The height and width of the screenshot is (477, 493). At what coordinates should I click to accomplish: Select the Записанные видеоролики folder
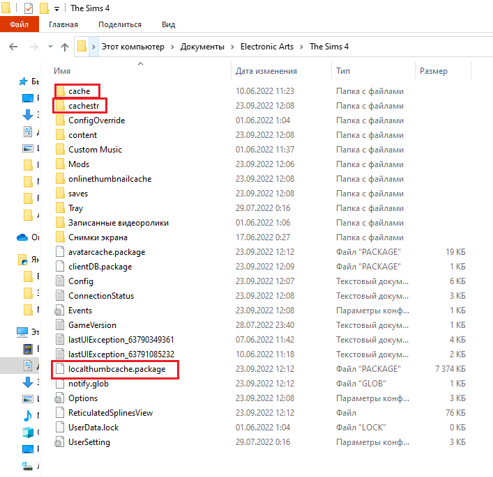[x=119, y=223]
